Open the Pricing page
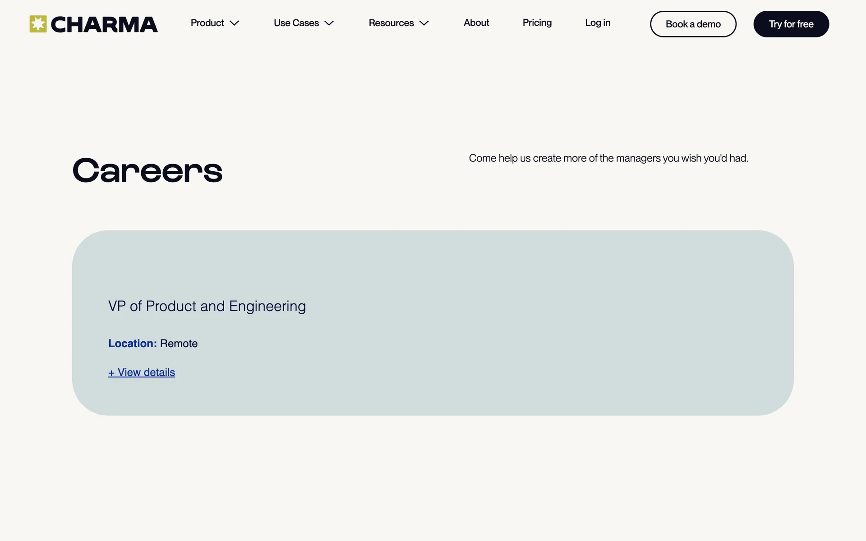This screenshot has height=541, width=866. point(537,23)
